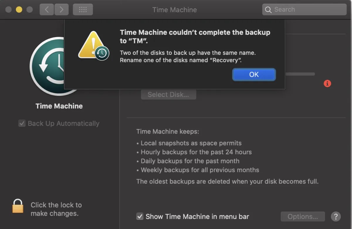This screenshot has height=229, width=352.
Task: Click the back navigation arrow
Action: [46, 9]
